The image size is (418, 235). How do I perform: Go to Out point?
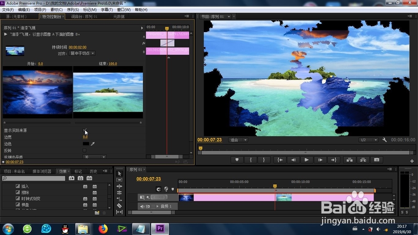(334, 160)
